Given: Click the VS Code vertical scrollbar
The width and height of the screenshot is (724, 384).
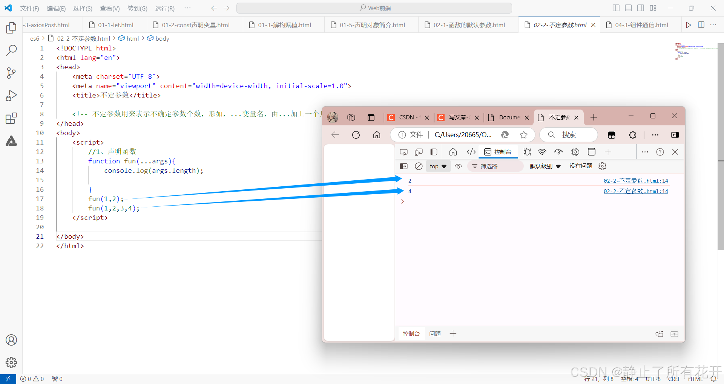Looking at the screenshot, I should click(x=721, y=146).
